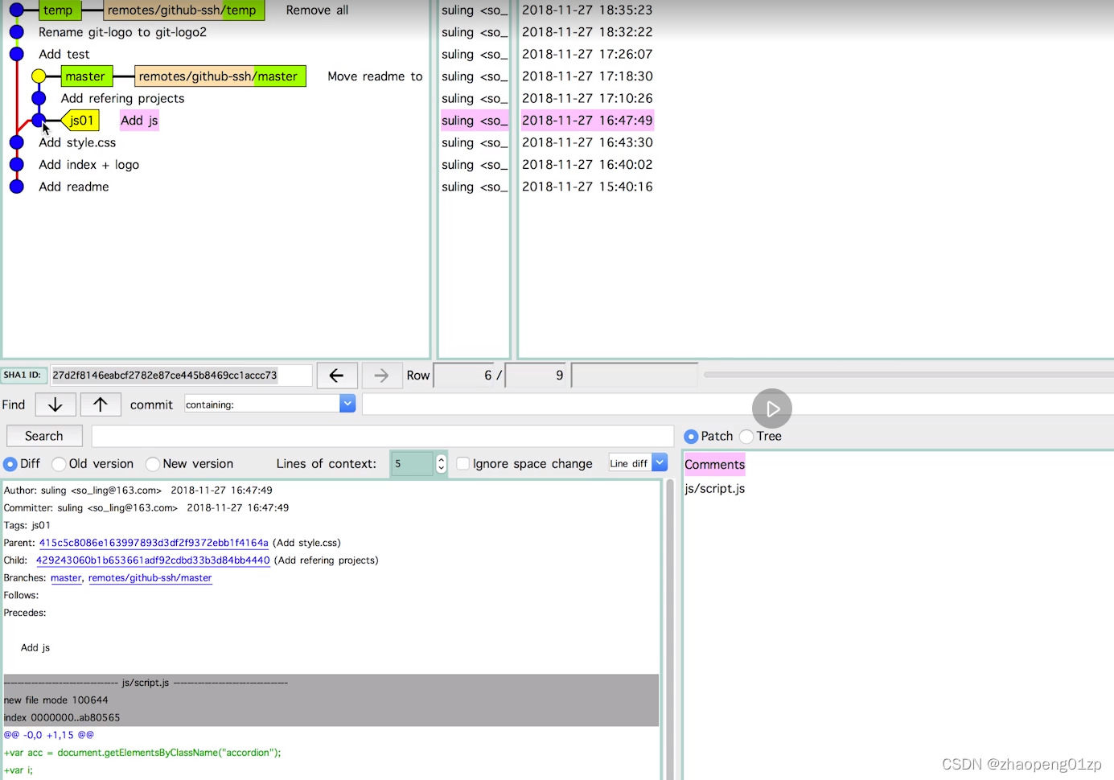Select the 'Add js' commit row

pyautogui.click(x=139, y=121)
